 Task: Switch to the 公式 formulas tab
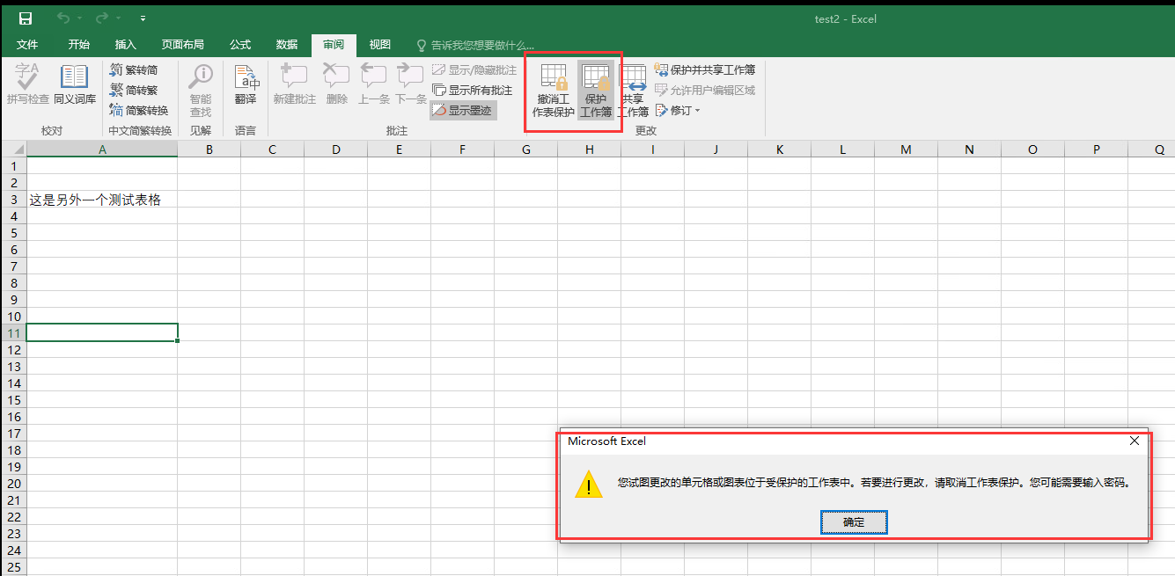[x=240, y=45]
